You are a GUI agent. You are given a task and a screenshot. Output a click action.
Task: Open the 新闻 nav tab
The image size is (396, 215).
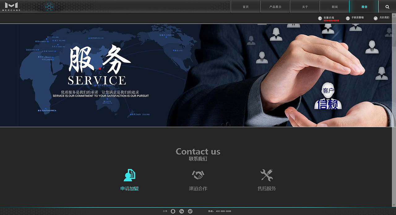point(334,6)
